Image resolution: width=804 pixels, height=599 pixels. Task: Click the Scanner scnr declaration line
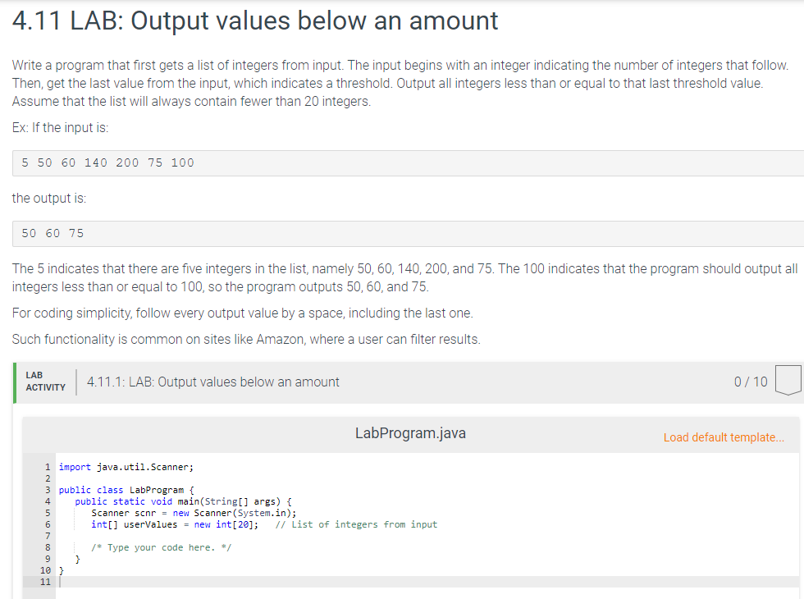pos(194,514)
